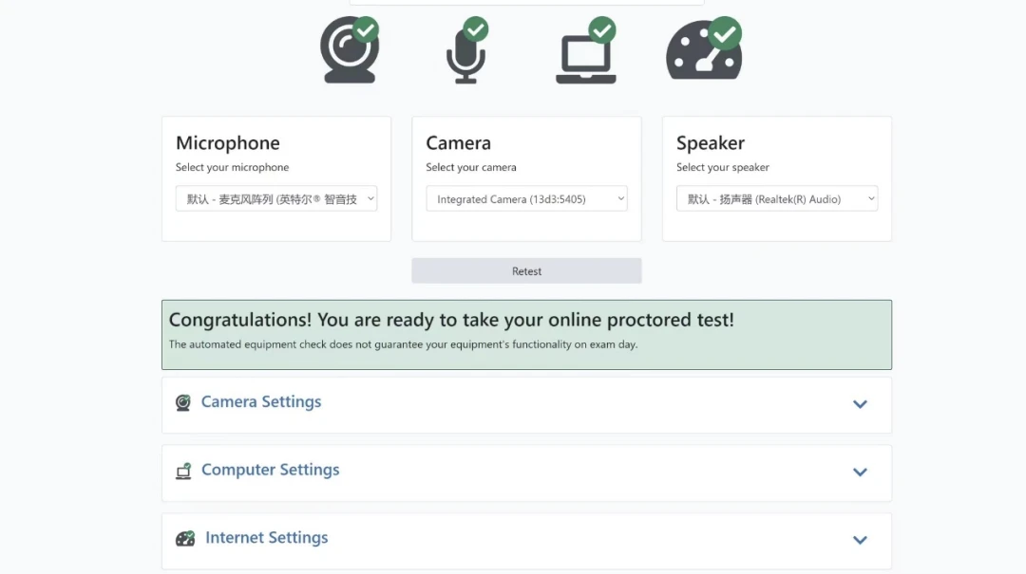Image resolution: width=1026 pixels, height=574 pixels.
Task: Open the Integrated Camera dropdown
Action: [x=526, y=199]
